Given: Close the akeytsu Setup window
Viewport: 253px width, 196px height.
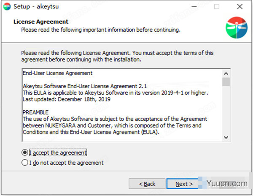Looking at the screenshot, I should (239, 7).
